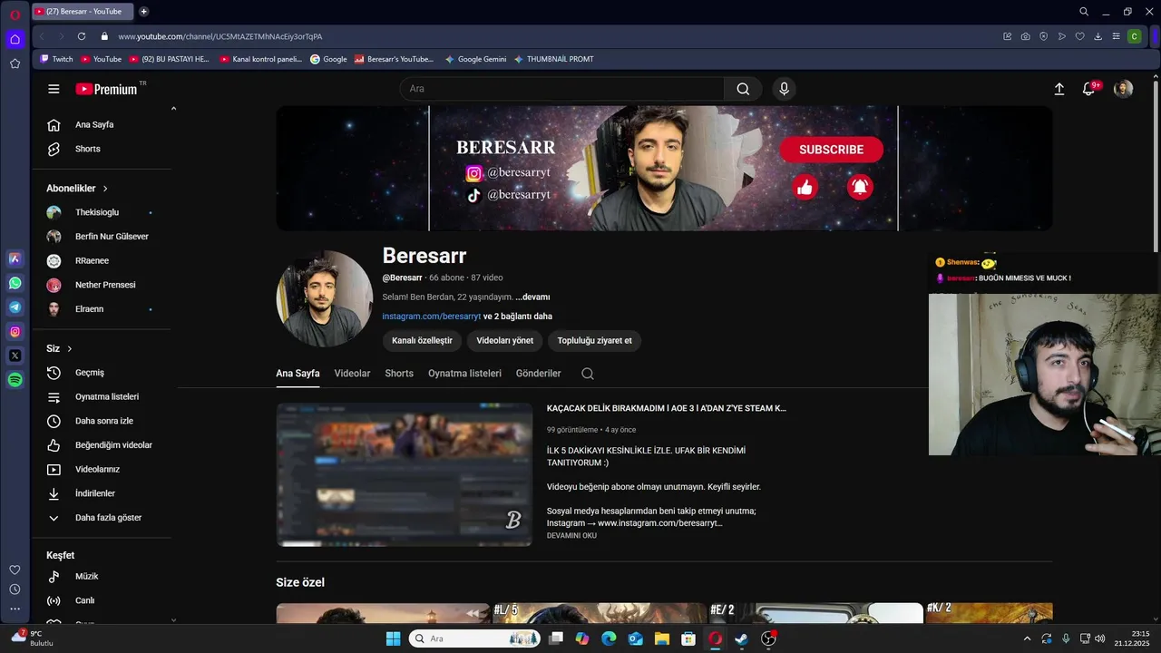Open X (Twitter) in Opera sidebar

15,356
